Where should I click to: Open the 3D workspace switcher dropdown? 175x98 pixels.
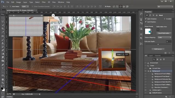(x=165, y=7)
